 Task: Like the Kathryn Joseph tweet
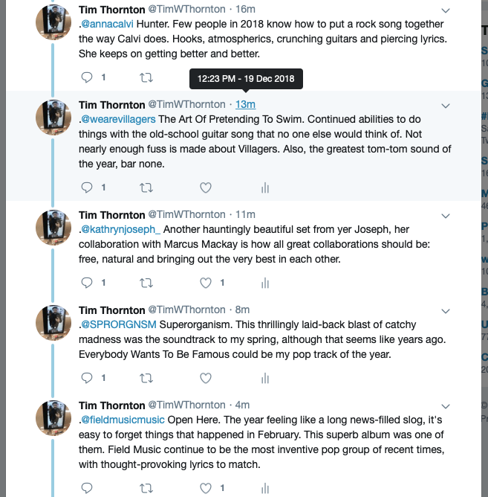click(207, 283)
